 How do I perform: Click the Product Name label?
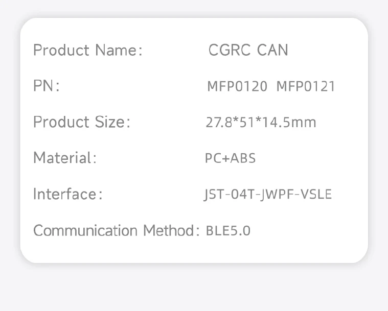[x=87, y=51]
